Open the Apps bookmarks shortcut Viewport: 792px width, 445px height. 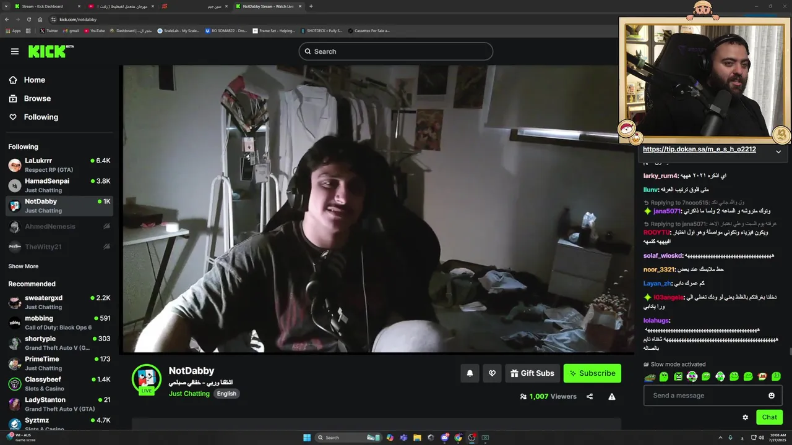(x=13, y=30)
